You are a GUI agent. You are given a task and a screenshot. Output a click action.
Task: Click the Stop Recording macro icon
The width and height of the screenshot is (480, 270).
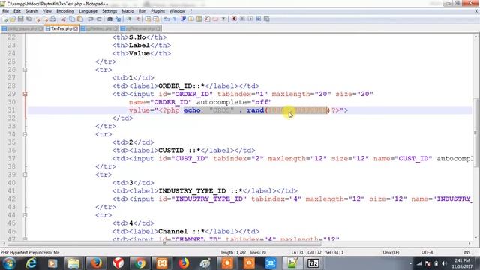click(x=242, y=19)
